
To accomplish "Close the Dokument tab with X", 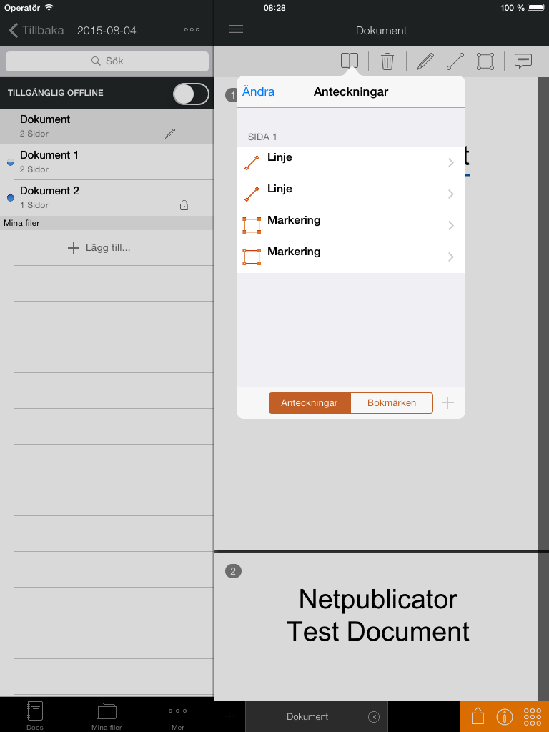I will 373,716.
